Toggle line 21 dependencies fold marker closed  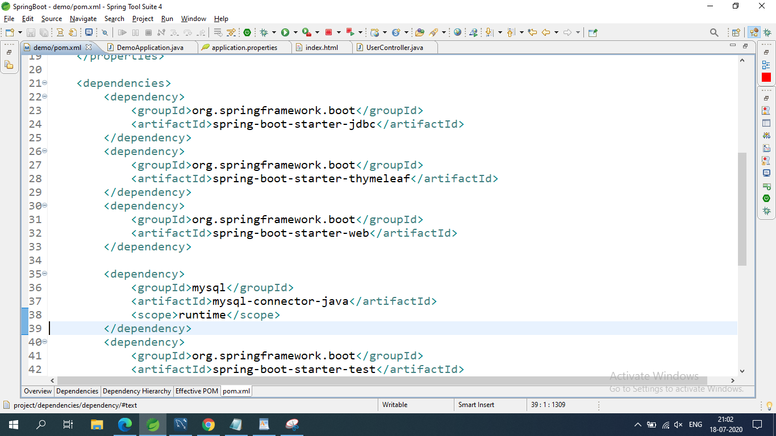(x=44, y=83)
